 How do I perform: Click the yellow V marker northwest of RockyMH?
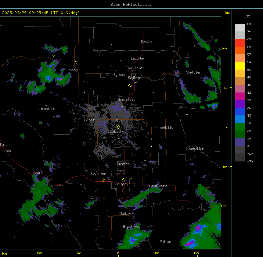click(53, 56)
